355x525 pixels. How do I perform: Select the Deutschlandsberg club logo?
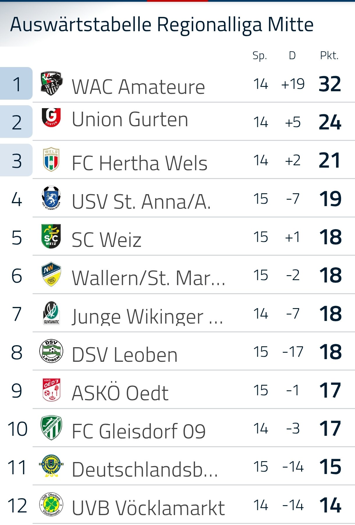tap(51, 466)
